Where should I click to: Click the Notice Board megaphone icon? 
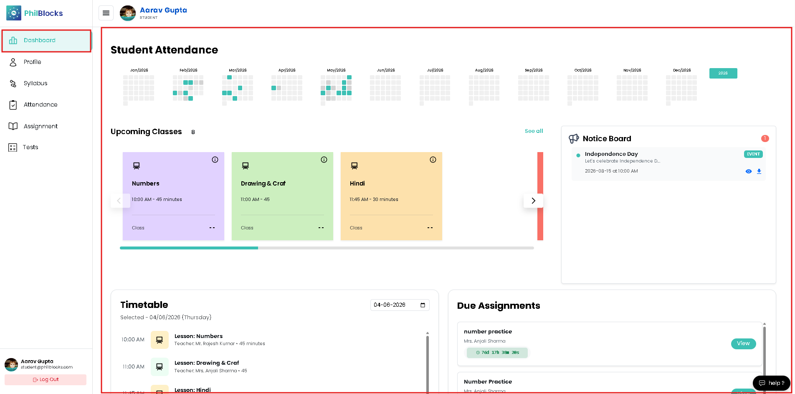click(x=574, y=138)
